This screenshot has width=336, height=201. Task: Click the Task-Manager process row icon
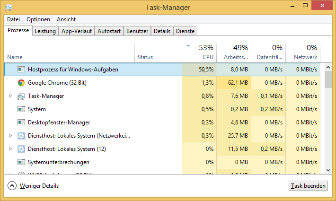21,96
